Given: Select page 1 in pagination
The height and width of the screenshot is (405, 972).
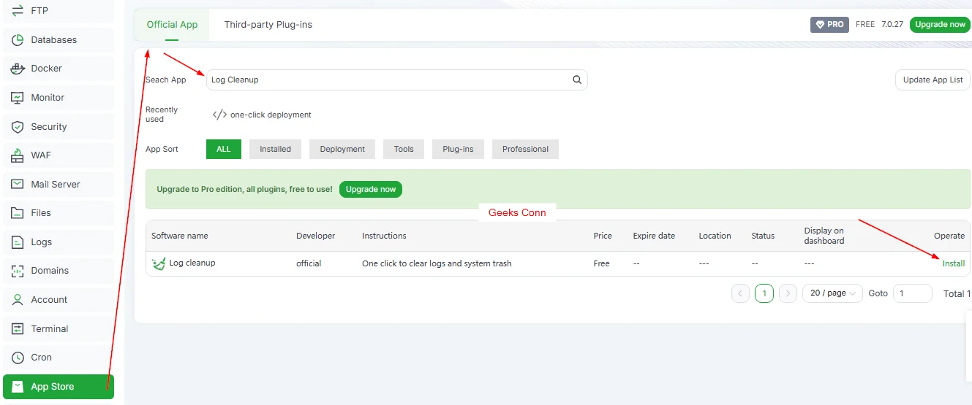Looking at the screenshot, I should point(764,293).
